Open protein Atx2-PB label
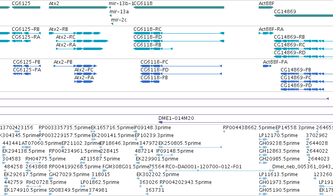 63,62
